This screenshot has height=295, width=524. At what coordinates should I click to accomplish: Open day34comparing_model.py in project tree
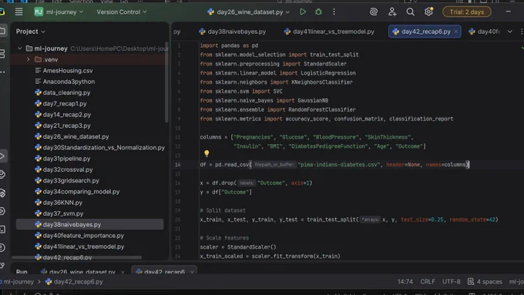pyautogui.click(x=77, y=192)
